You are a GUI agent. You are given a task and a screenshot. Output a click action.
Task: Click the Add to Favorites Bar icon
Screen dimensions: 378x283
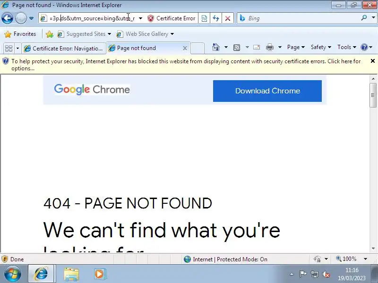point(50,34)
